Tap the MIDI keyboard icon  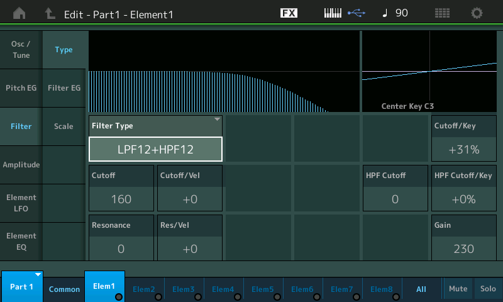(333, 13)
